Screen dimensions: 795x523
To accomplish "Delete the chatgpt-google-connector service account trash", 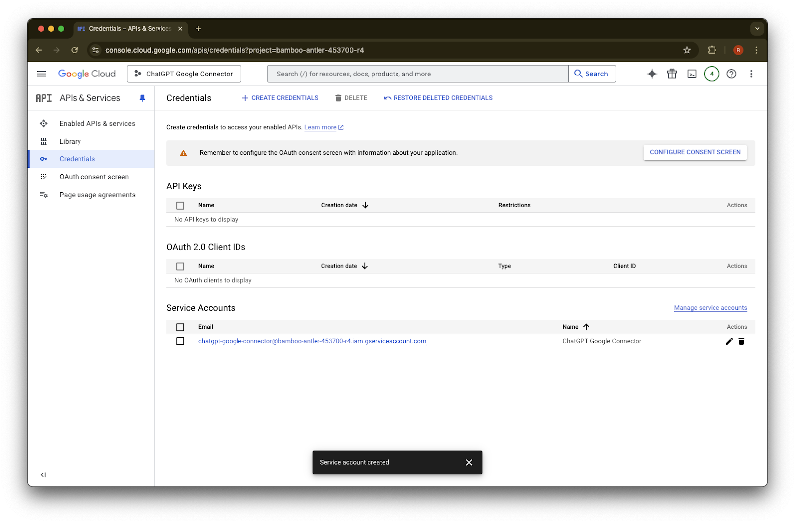I will pyautogui.click(x=741, y=341).
